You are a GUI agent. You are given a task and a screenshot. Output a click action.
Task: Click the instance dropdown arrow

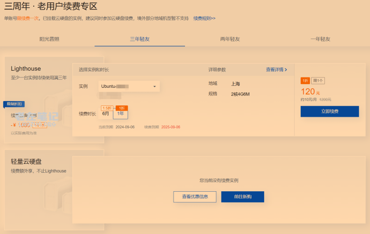(154, 87)
